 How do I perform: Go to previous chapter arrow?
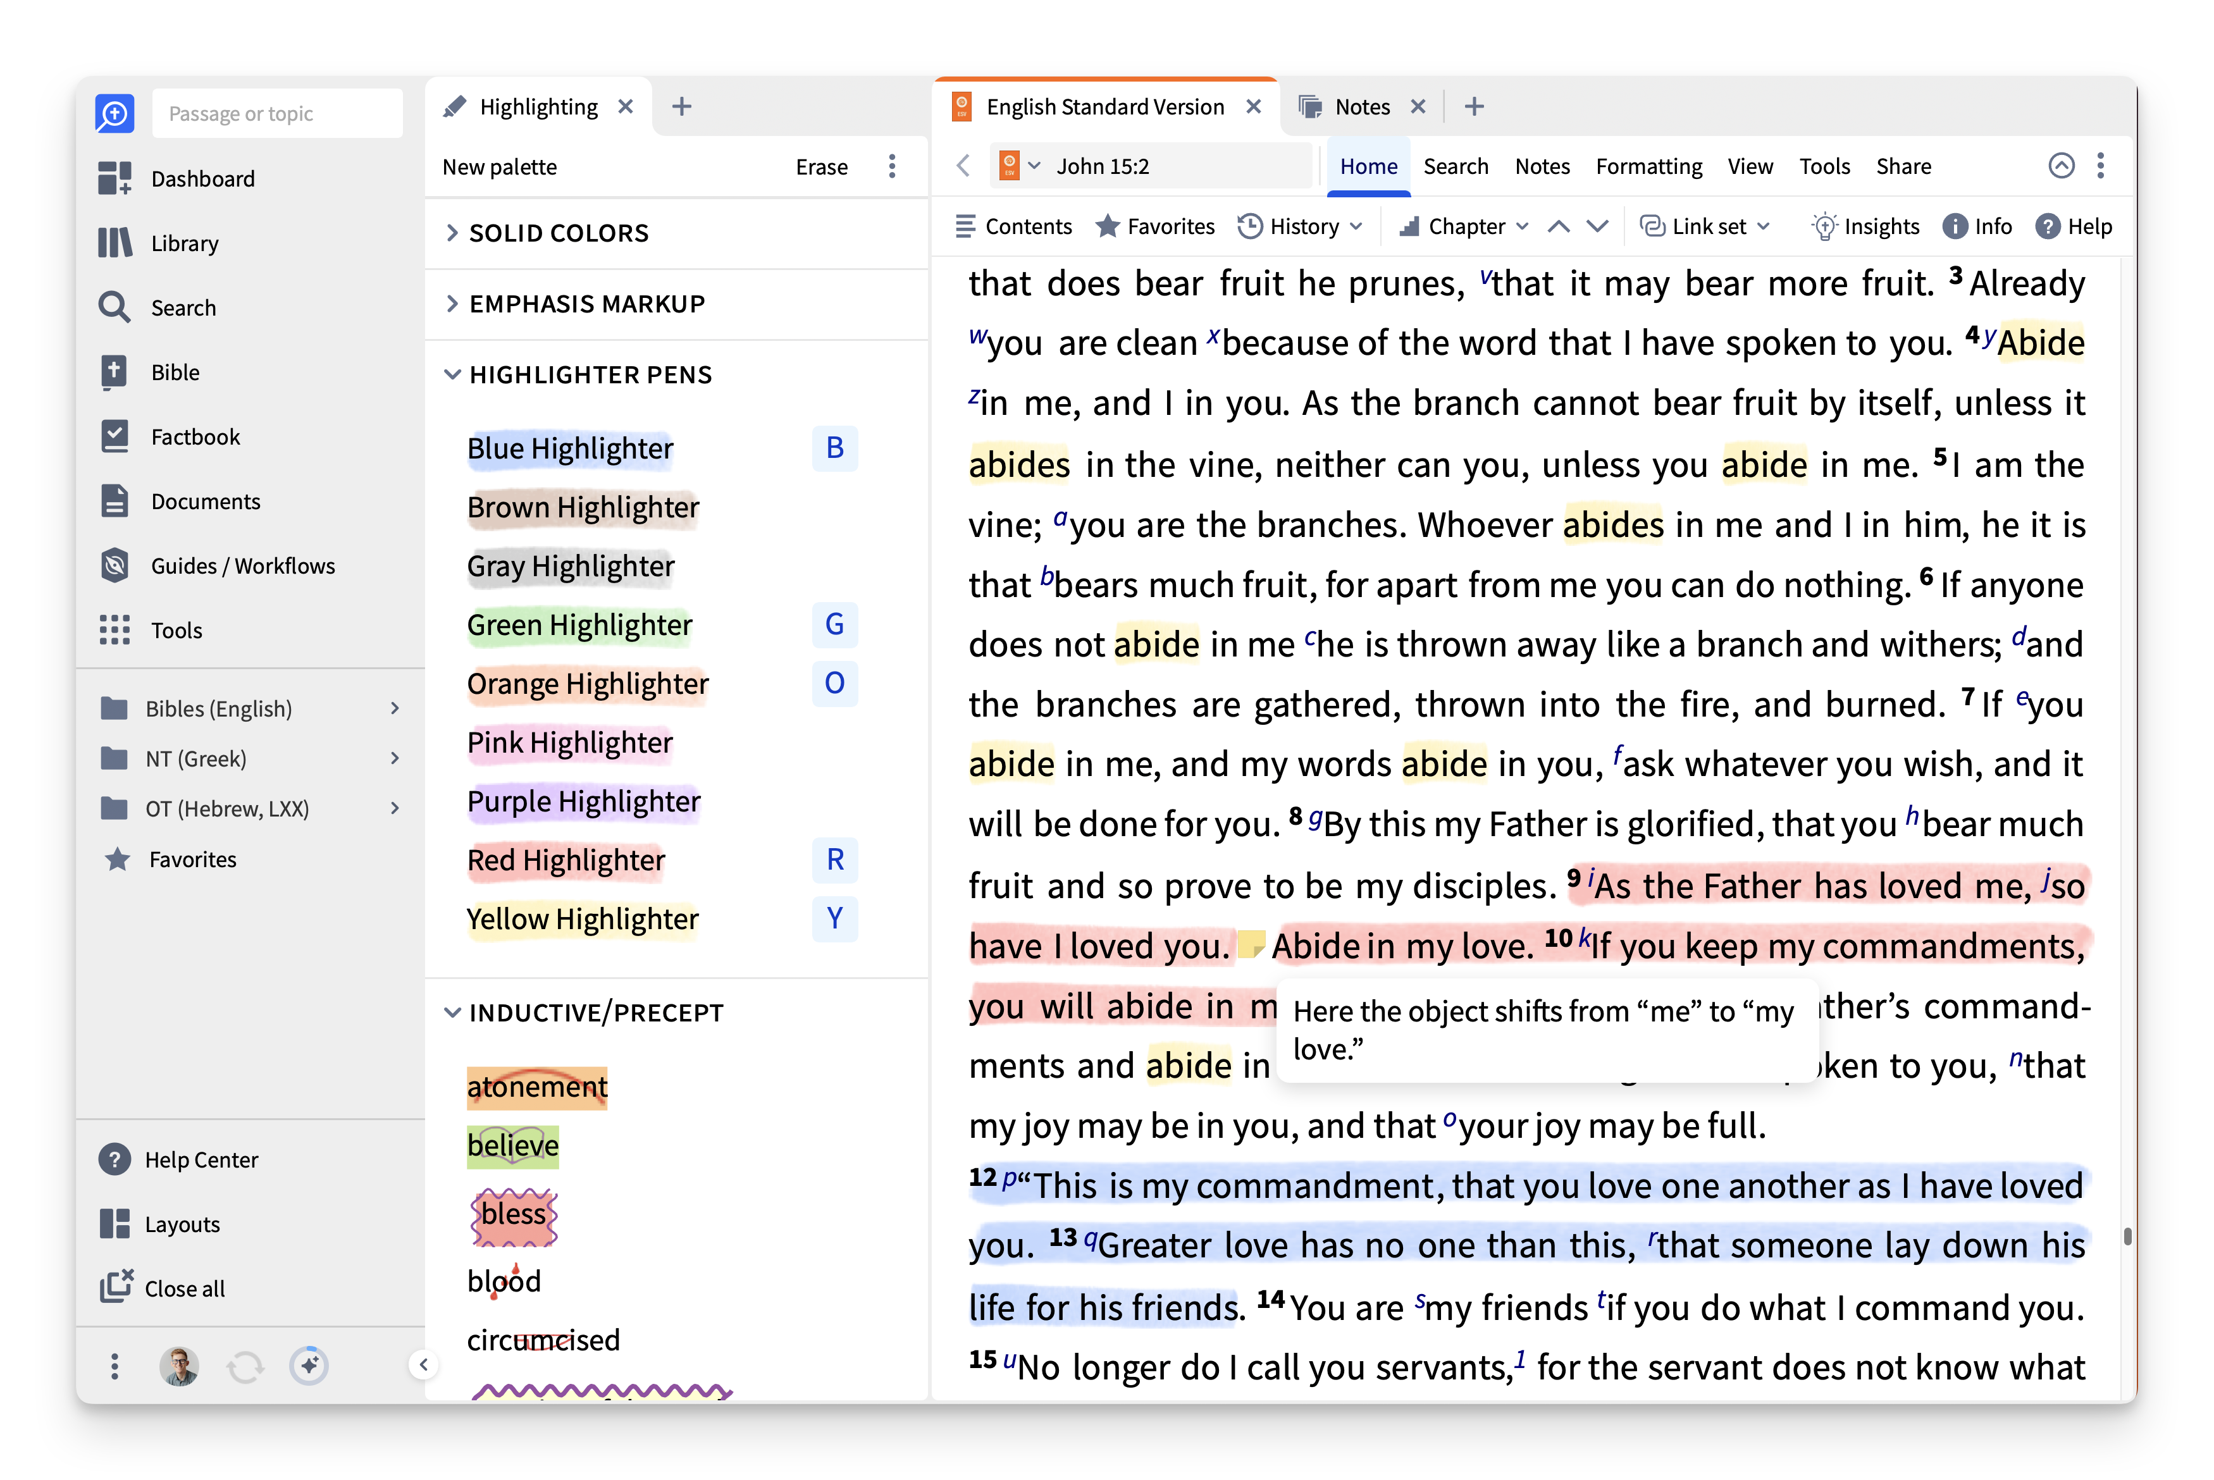point(1559,226)
